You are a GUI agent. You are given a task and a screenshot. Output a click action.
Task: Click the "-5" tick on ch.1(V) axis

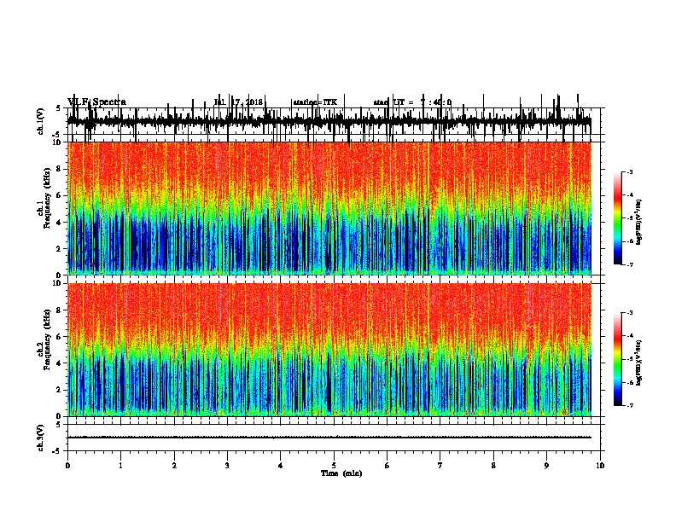click(x=57, y=135)
